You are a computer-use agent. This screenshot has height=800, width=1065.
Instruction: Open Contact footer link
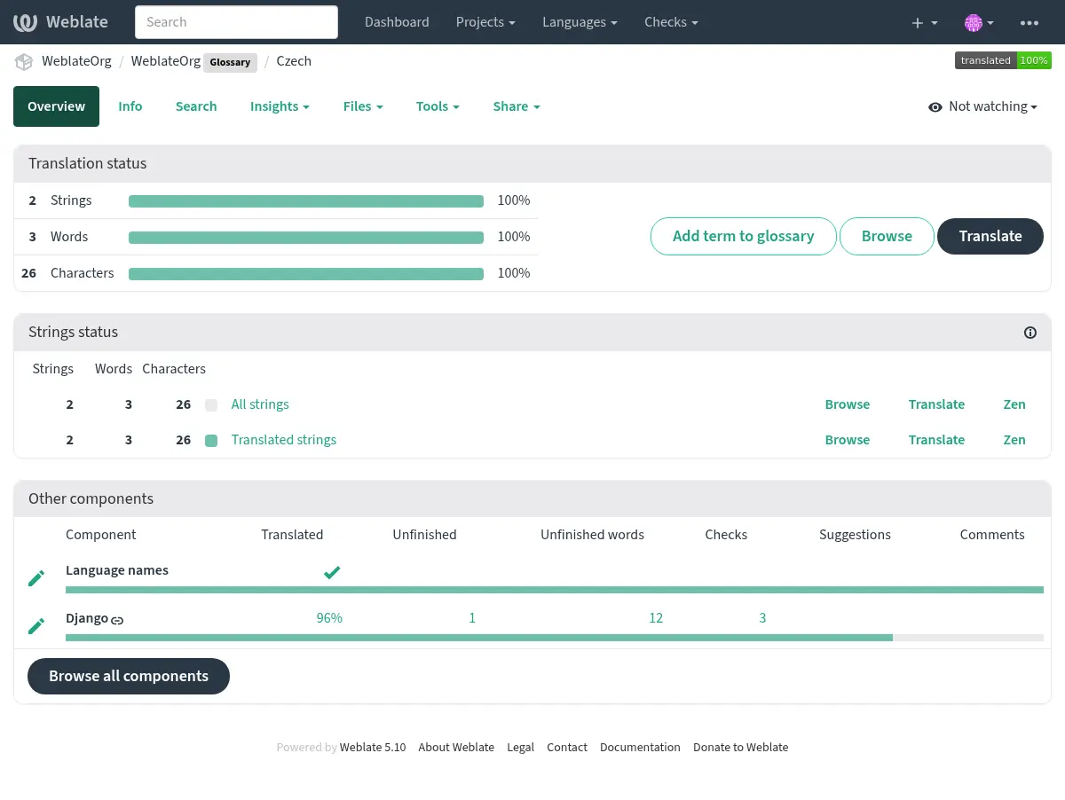tap(567, 748)
